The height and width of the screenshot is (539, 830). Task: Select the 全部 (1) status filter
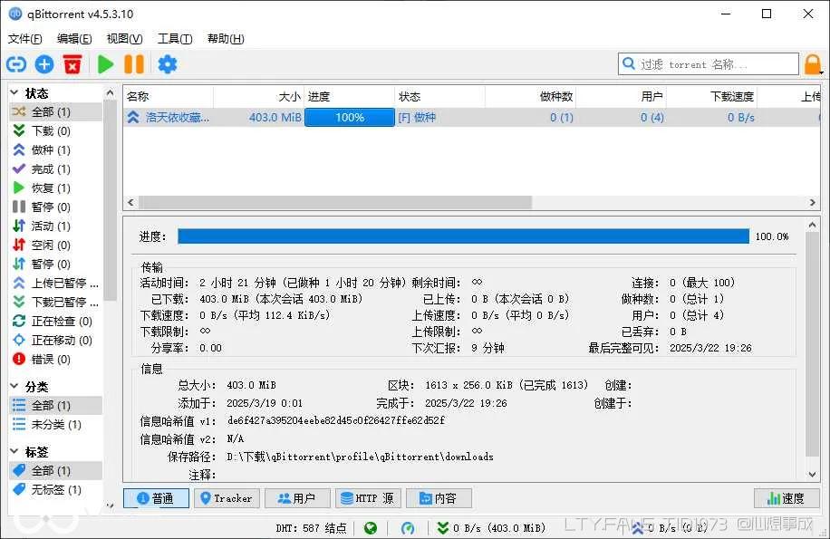tap(55, 111)
